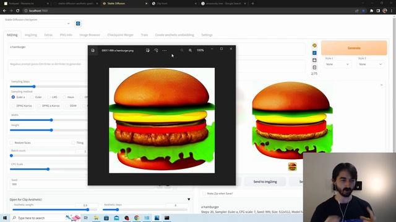
Task: Open the Settings tab
Action: point(207,35)
